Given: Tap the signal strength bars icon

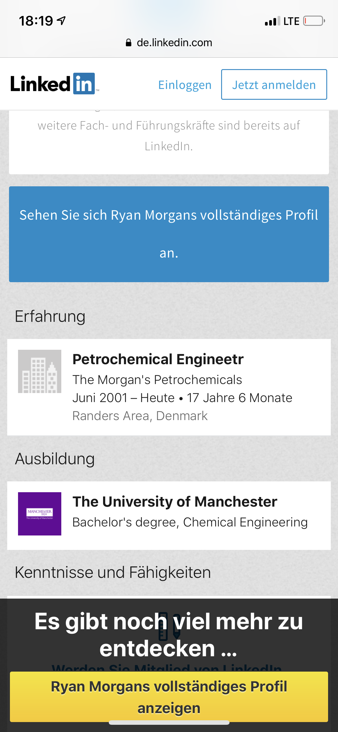Looking at the screenshot, I should coord(273,21).
